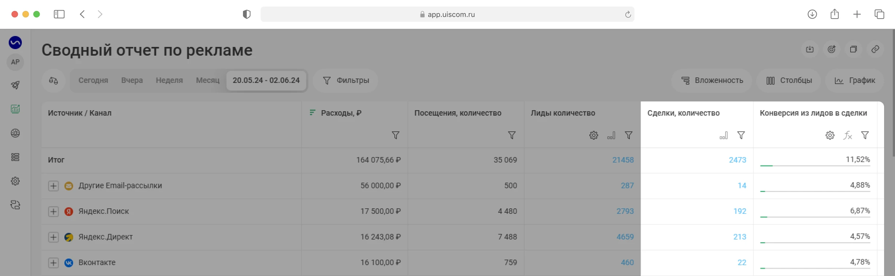Click the link share report icon
Viewport: 895px width, 276px height.
[x=875, y=49]
